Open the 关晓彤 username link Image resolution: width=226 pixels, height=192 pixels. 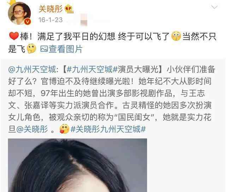click(x=50, y=9)
